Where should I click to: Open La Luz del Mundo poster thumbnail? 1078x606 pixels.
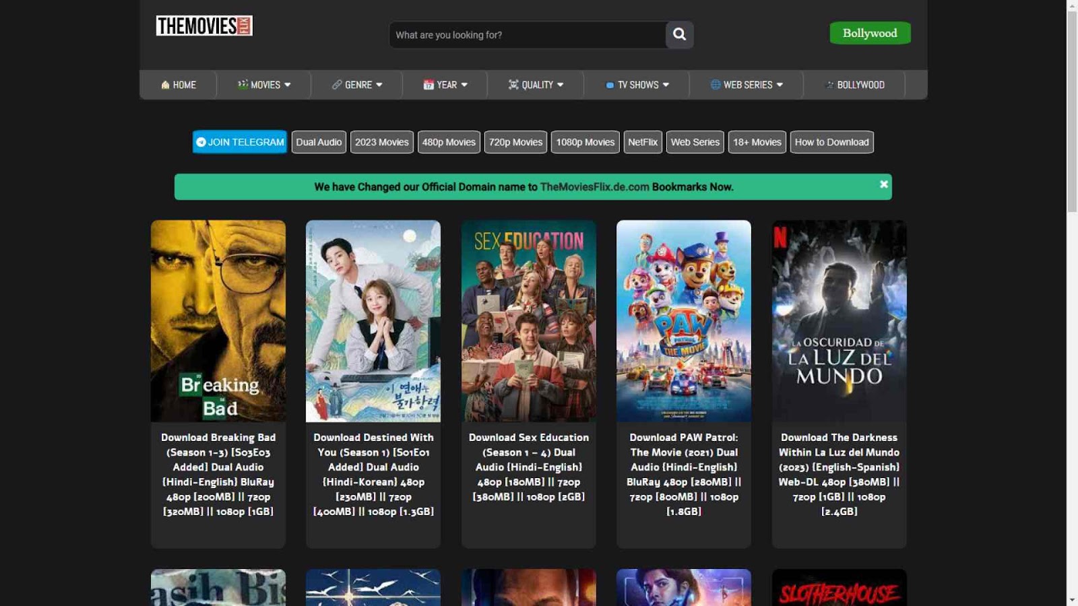coord(839,321)
